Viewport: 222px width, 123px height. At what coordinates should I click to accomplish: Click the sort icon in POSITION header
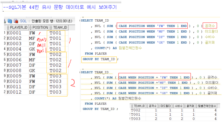click(x=30, y=28)
